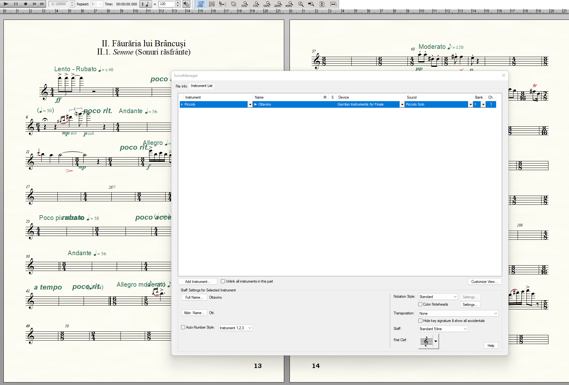Open the Notation Style dropdown
The width and height of the screenshot is (569, 385).
click(438, 297)
